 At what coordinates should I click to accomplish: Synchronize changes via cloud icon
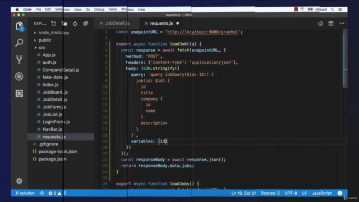42,193
